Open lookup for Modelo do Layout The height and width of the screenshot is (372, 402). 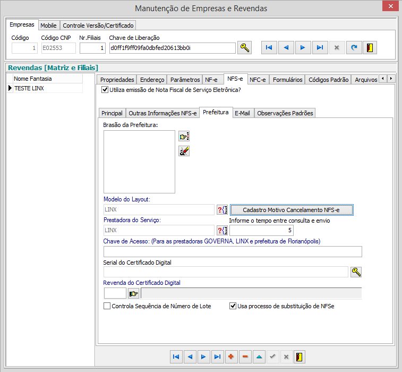point(222,210)
